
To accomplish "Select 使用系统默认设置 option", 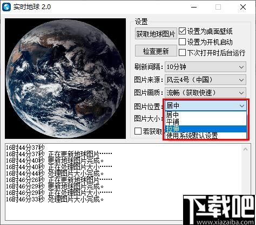I will click(x=206, y=136).
